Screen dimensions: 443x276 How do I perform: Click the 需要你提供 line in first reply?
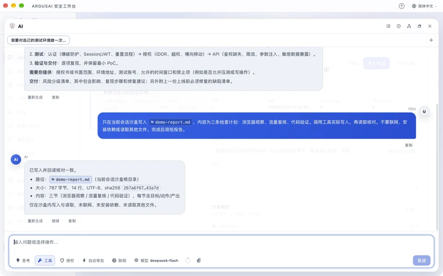143,72
